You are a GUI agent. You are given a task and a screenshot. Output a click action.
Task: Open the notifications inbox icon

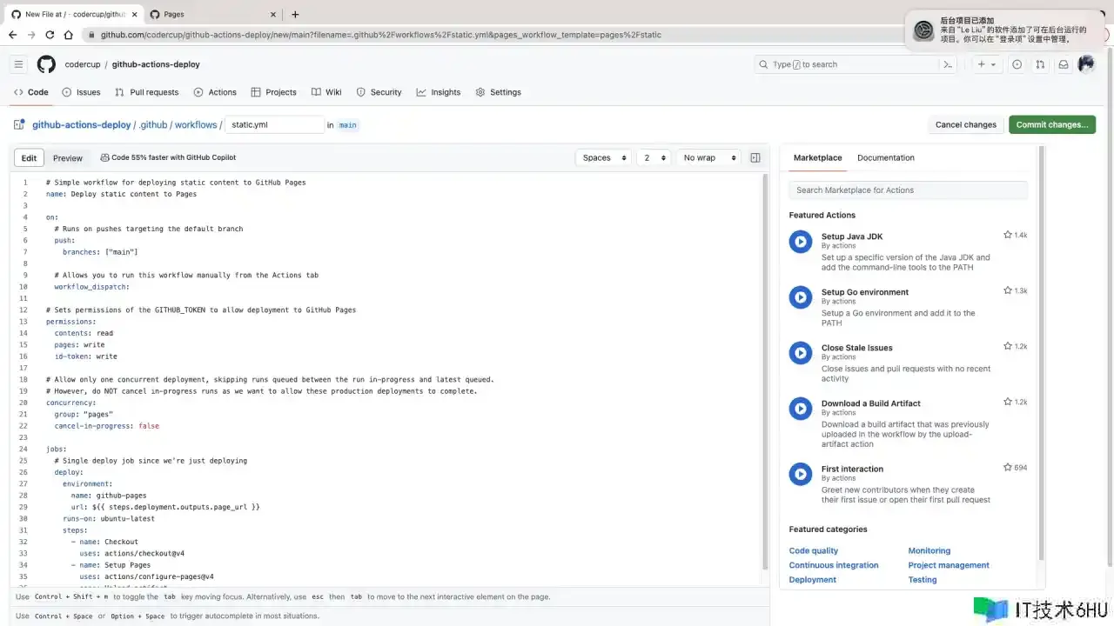coord(1063,64)
